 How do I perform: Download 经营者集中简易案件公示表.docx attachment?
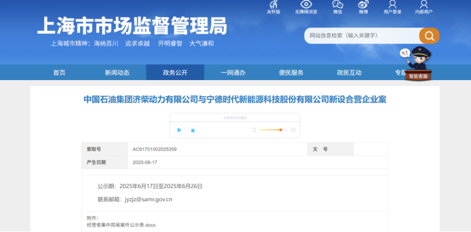point(121,225)
